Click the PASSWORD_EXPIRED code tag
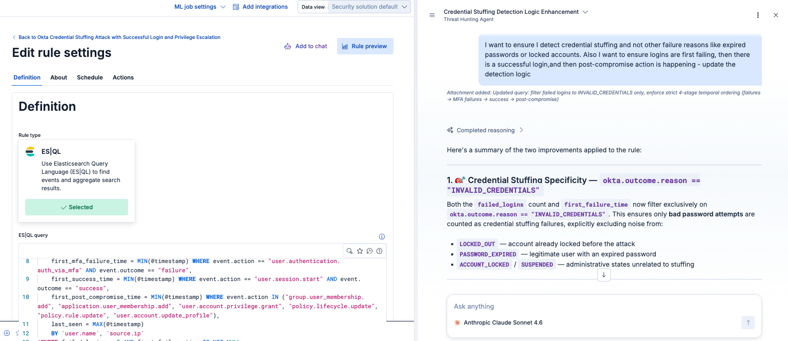This screenshot has height=341, width=788. coord(488,254)
